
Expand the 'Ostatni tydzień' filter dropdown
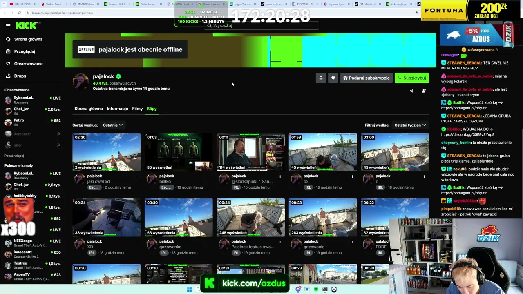pos(410,125)
